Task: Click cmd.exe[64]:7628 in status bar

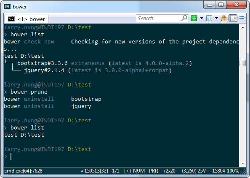Action: pos(24,171)
